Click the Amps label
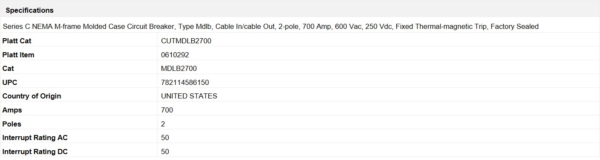Image resolution: width=600 pixels, height=160 pixels. coord(12,110)
